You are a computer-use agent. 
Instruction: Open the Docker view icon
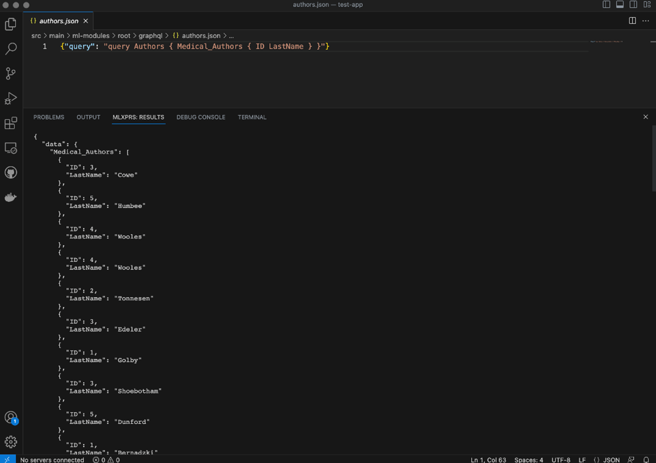tap(10, 198)
